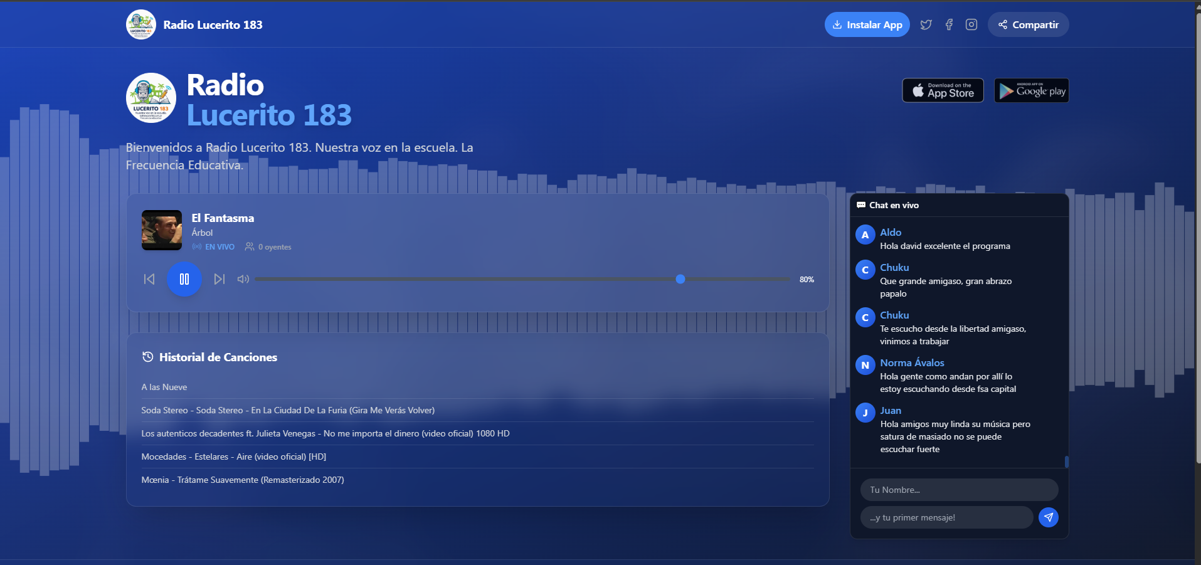Focus the Tu Nombre input field
The width and height of the screenshot is (1201, 565).
click(x=959, y=490)
